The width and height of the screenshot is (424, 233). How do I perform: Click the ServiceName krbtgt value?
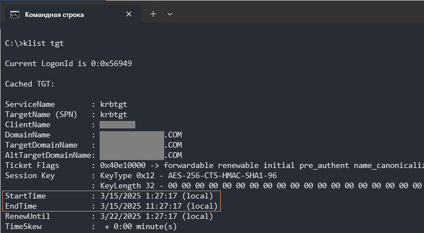pos(114,105)
